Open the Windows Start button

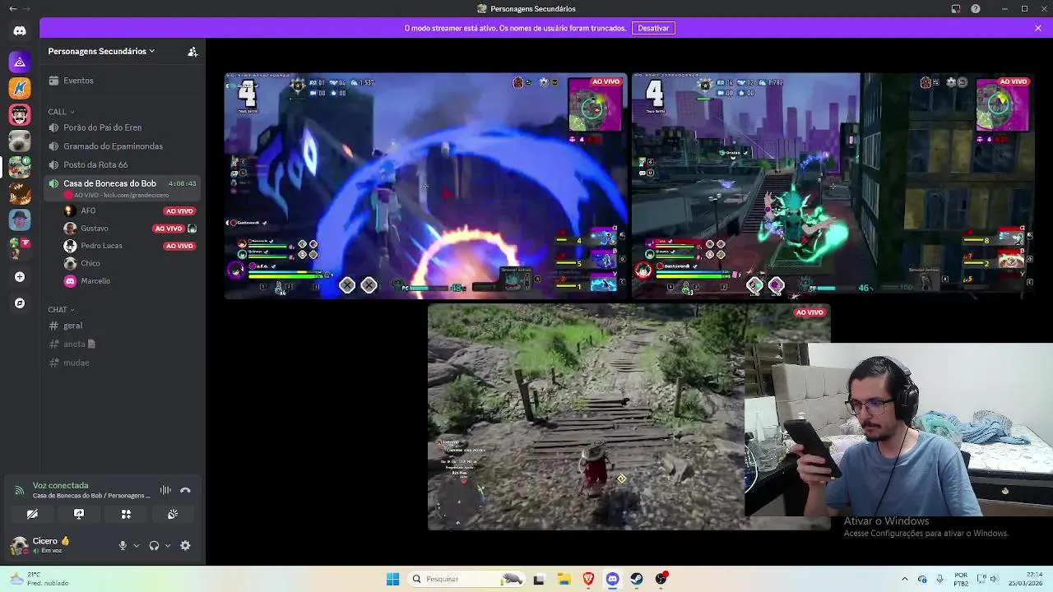coord(393,579)
